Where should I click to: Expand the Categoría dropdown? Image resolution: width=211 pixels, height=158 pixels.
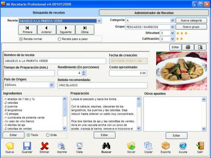pyautogui.click(x=173, y=20)
